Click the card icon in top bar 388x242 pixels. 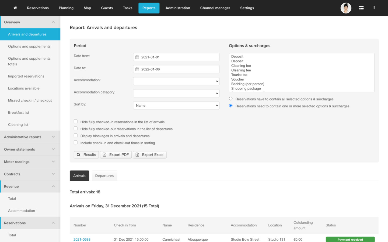[361, 8]
